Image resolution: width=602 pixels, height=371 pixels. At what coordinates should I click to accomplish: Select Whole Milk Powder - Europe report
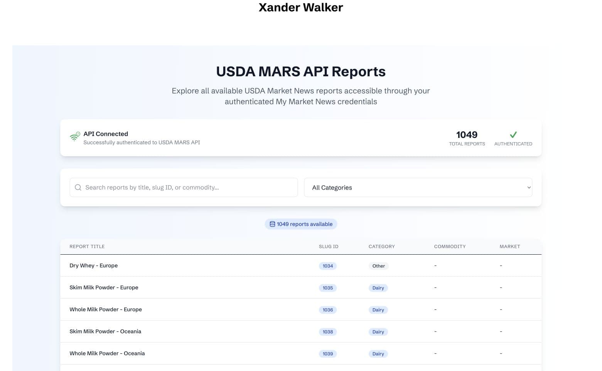click(x=106, y=310)
